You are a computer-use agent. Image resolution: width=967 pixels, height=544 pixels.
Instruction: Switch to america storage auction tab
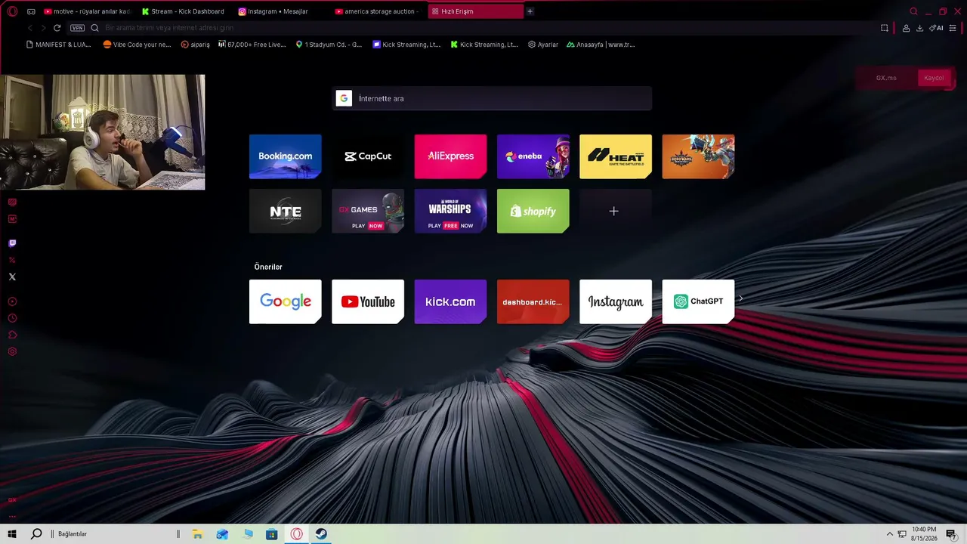coord(377,11)
